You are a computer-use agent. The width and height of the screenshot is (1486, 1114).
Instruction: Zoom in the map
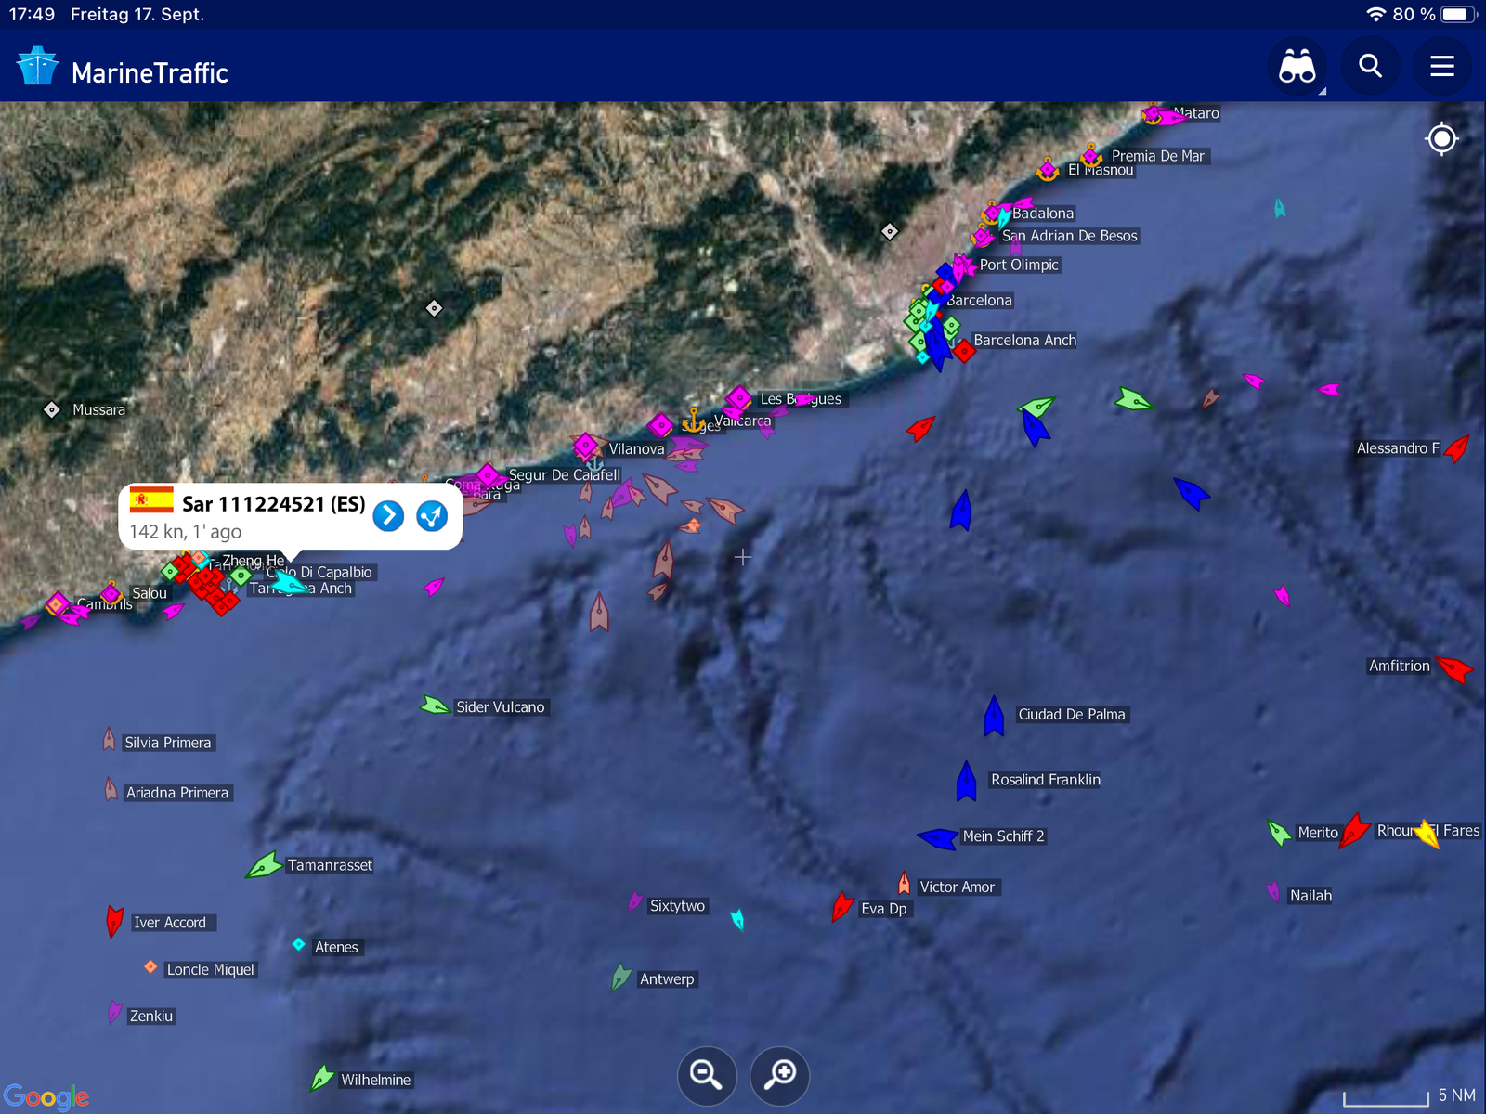pyautogui.click(x=780, y=1075)
